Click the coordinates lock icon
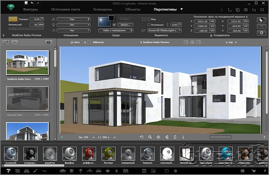 coord(211,35)
